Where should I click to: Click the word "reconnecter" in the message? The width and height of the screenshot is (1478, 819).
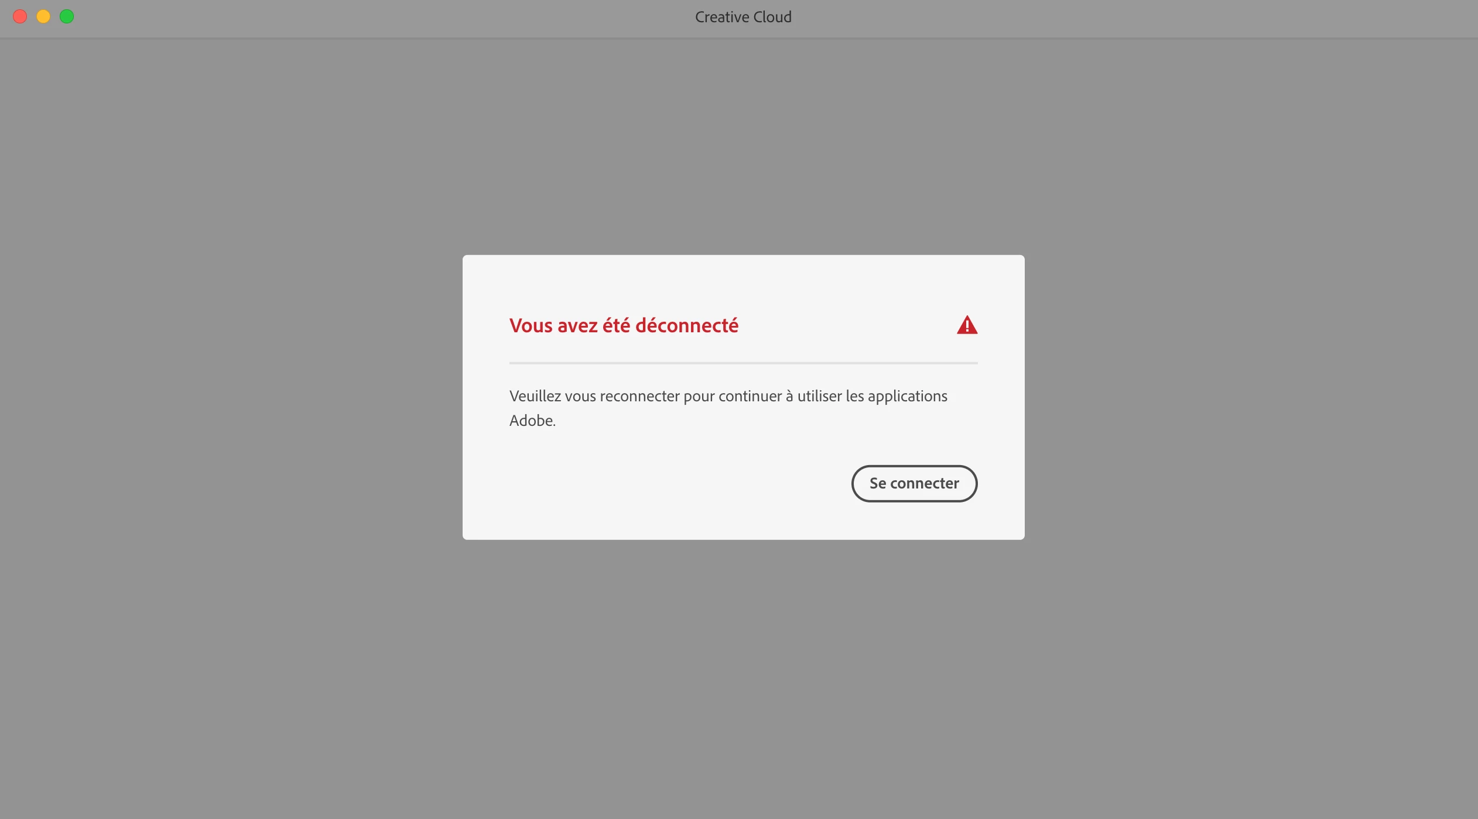click(x=639, y=397)
